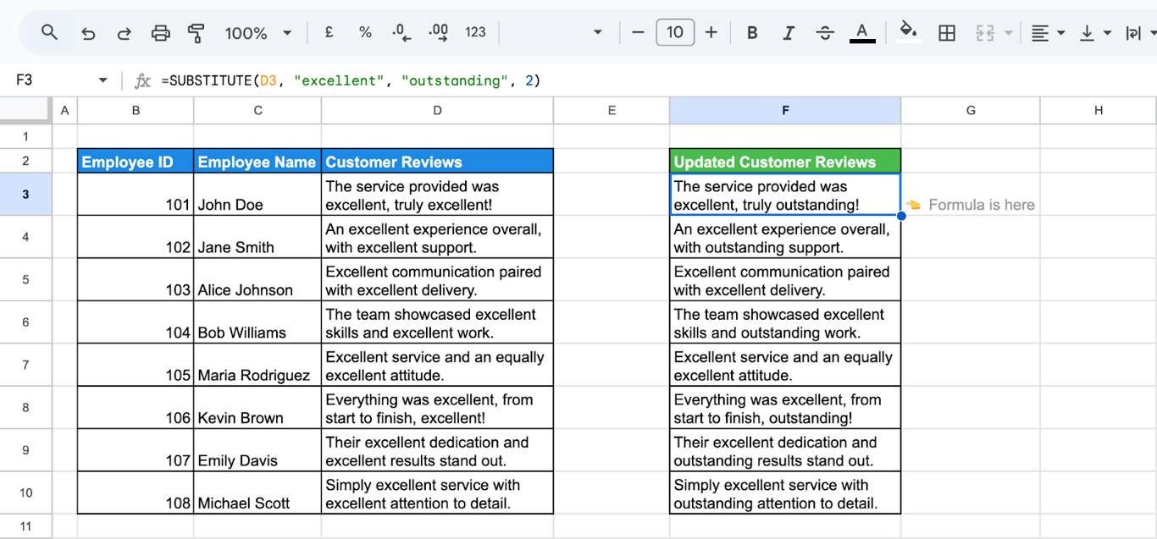Redo the last action

(124, 33)
